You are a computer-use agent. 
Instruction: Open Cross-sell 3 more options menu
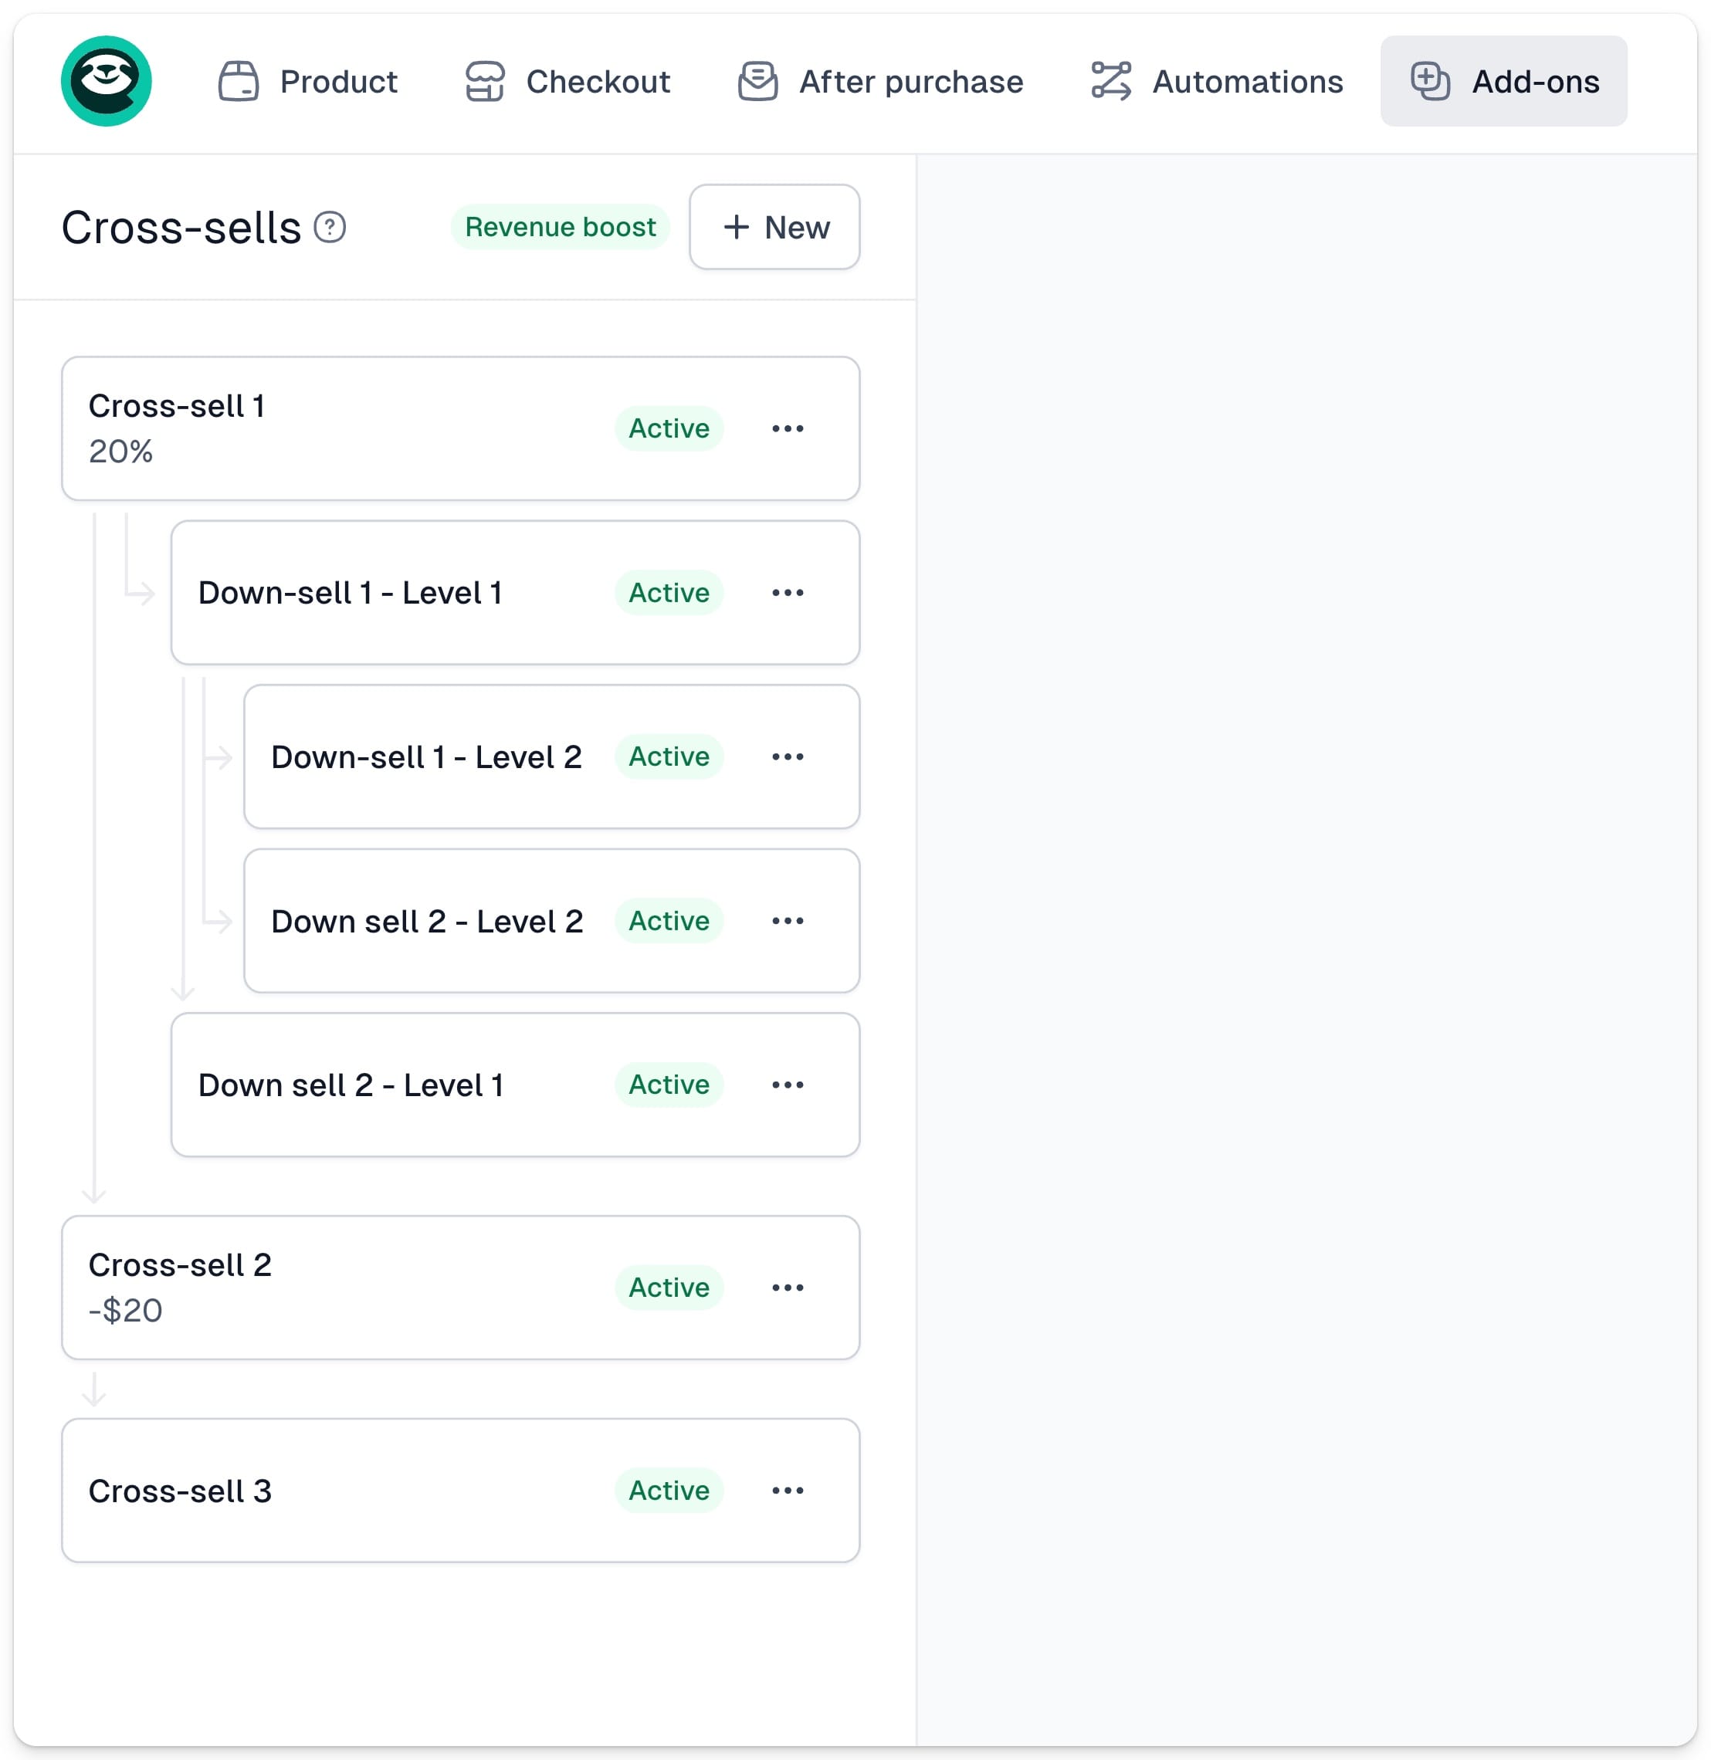coord(788,1491)
